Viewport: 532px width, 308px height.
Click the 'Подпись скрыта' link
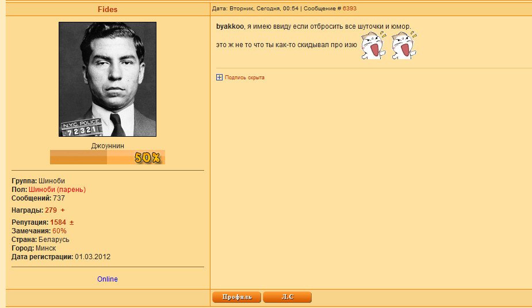click(244, 78)
